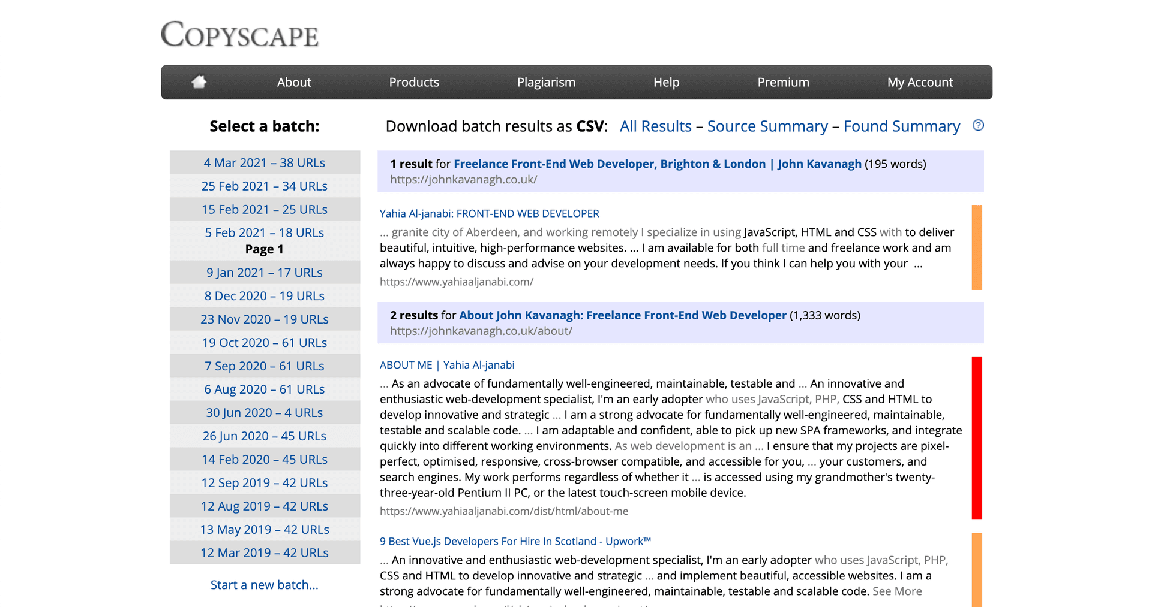The width and height of the screenshot is (1152, 607).
Task: Open the Plagiarism menu
Action: point(546,82)
